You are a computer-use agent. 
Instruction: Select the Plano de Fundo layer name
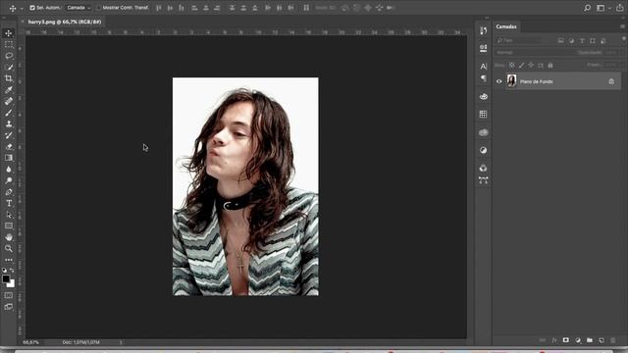[x=537, y=81]
